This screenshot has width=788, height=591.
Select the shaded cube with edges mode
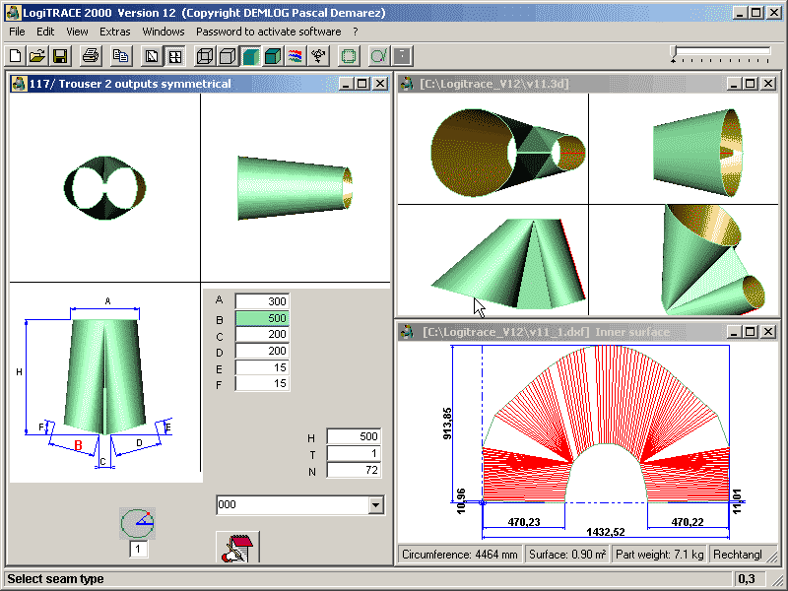click(273, 56)
